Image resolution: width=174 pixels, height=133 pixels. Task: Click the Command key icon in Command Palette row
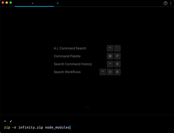[x=110, y=56]
